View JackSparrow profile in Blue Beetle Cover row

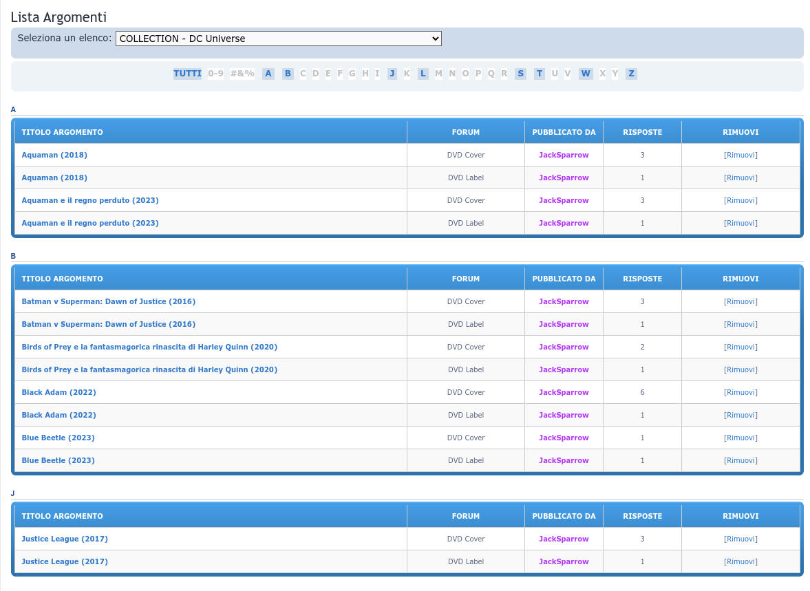(564, 438)
